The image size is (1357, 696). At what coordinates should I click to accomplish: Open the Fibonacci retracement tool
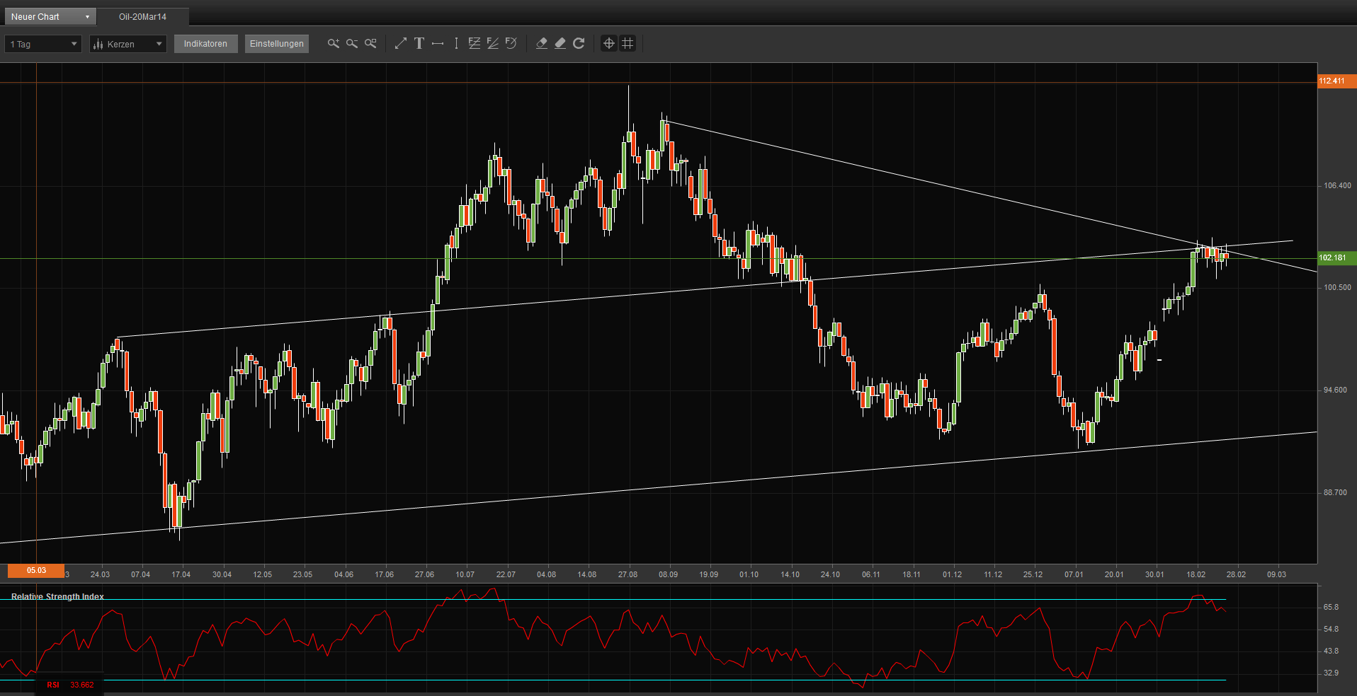(x=475, y=43)
